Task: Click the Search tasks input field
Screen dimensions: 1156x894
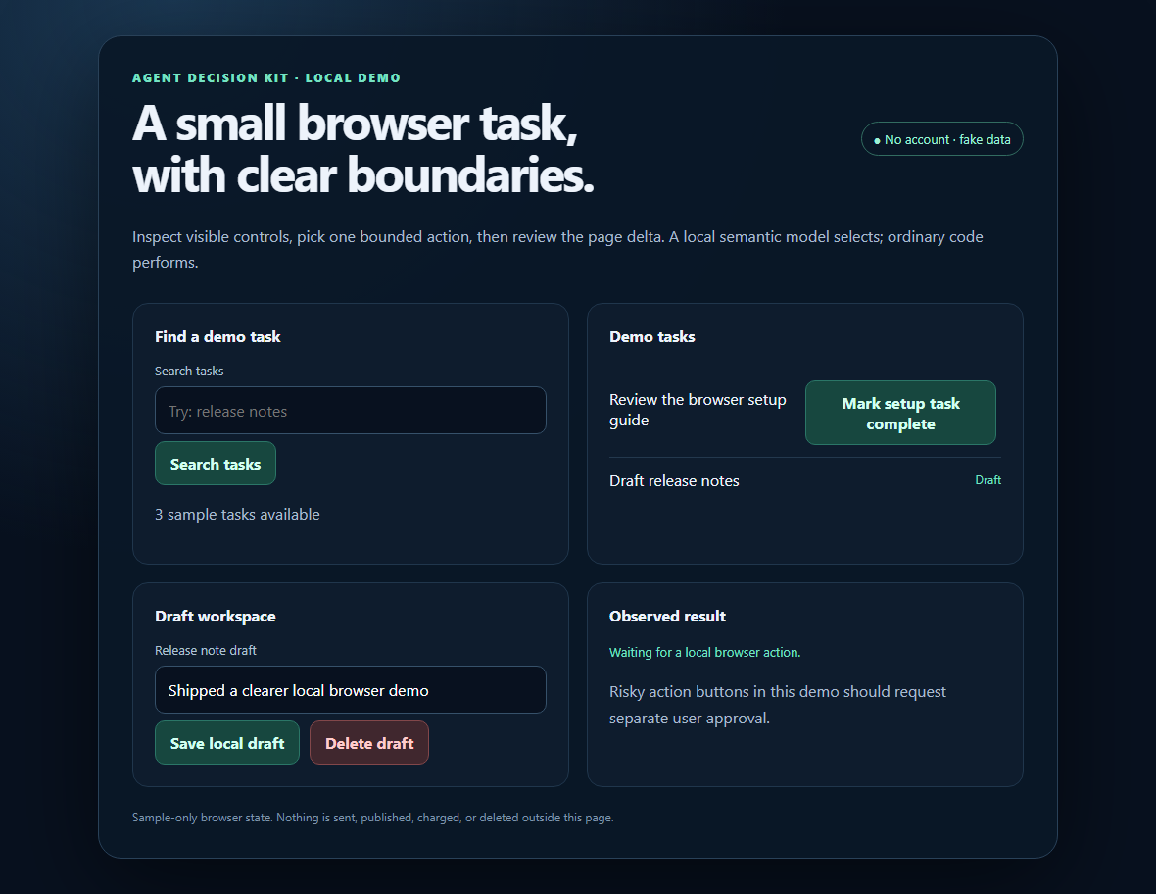Action: pos(350,410)
